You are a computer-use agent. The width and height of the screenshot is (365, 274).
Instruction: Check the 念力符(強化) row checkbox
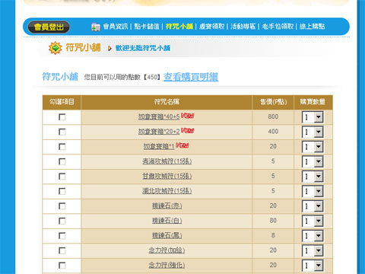62,266
